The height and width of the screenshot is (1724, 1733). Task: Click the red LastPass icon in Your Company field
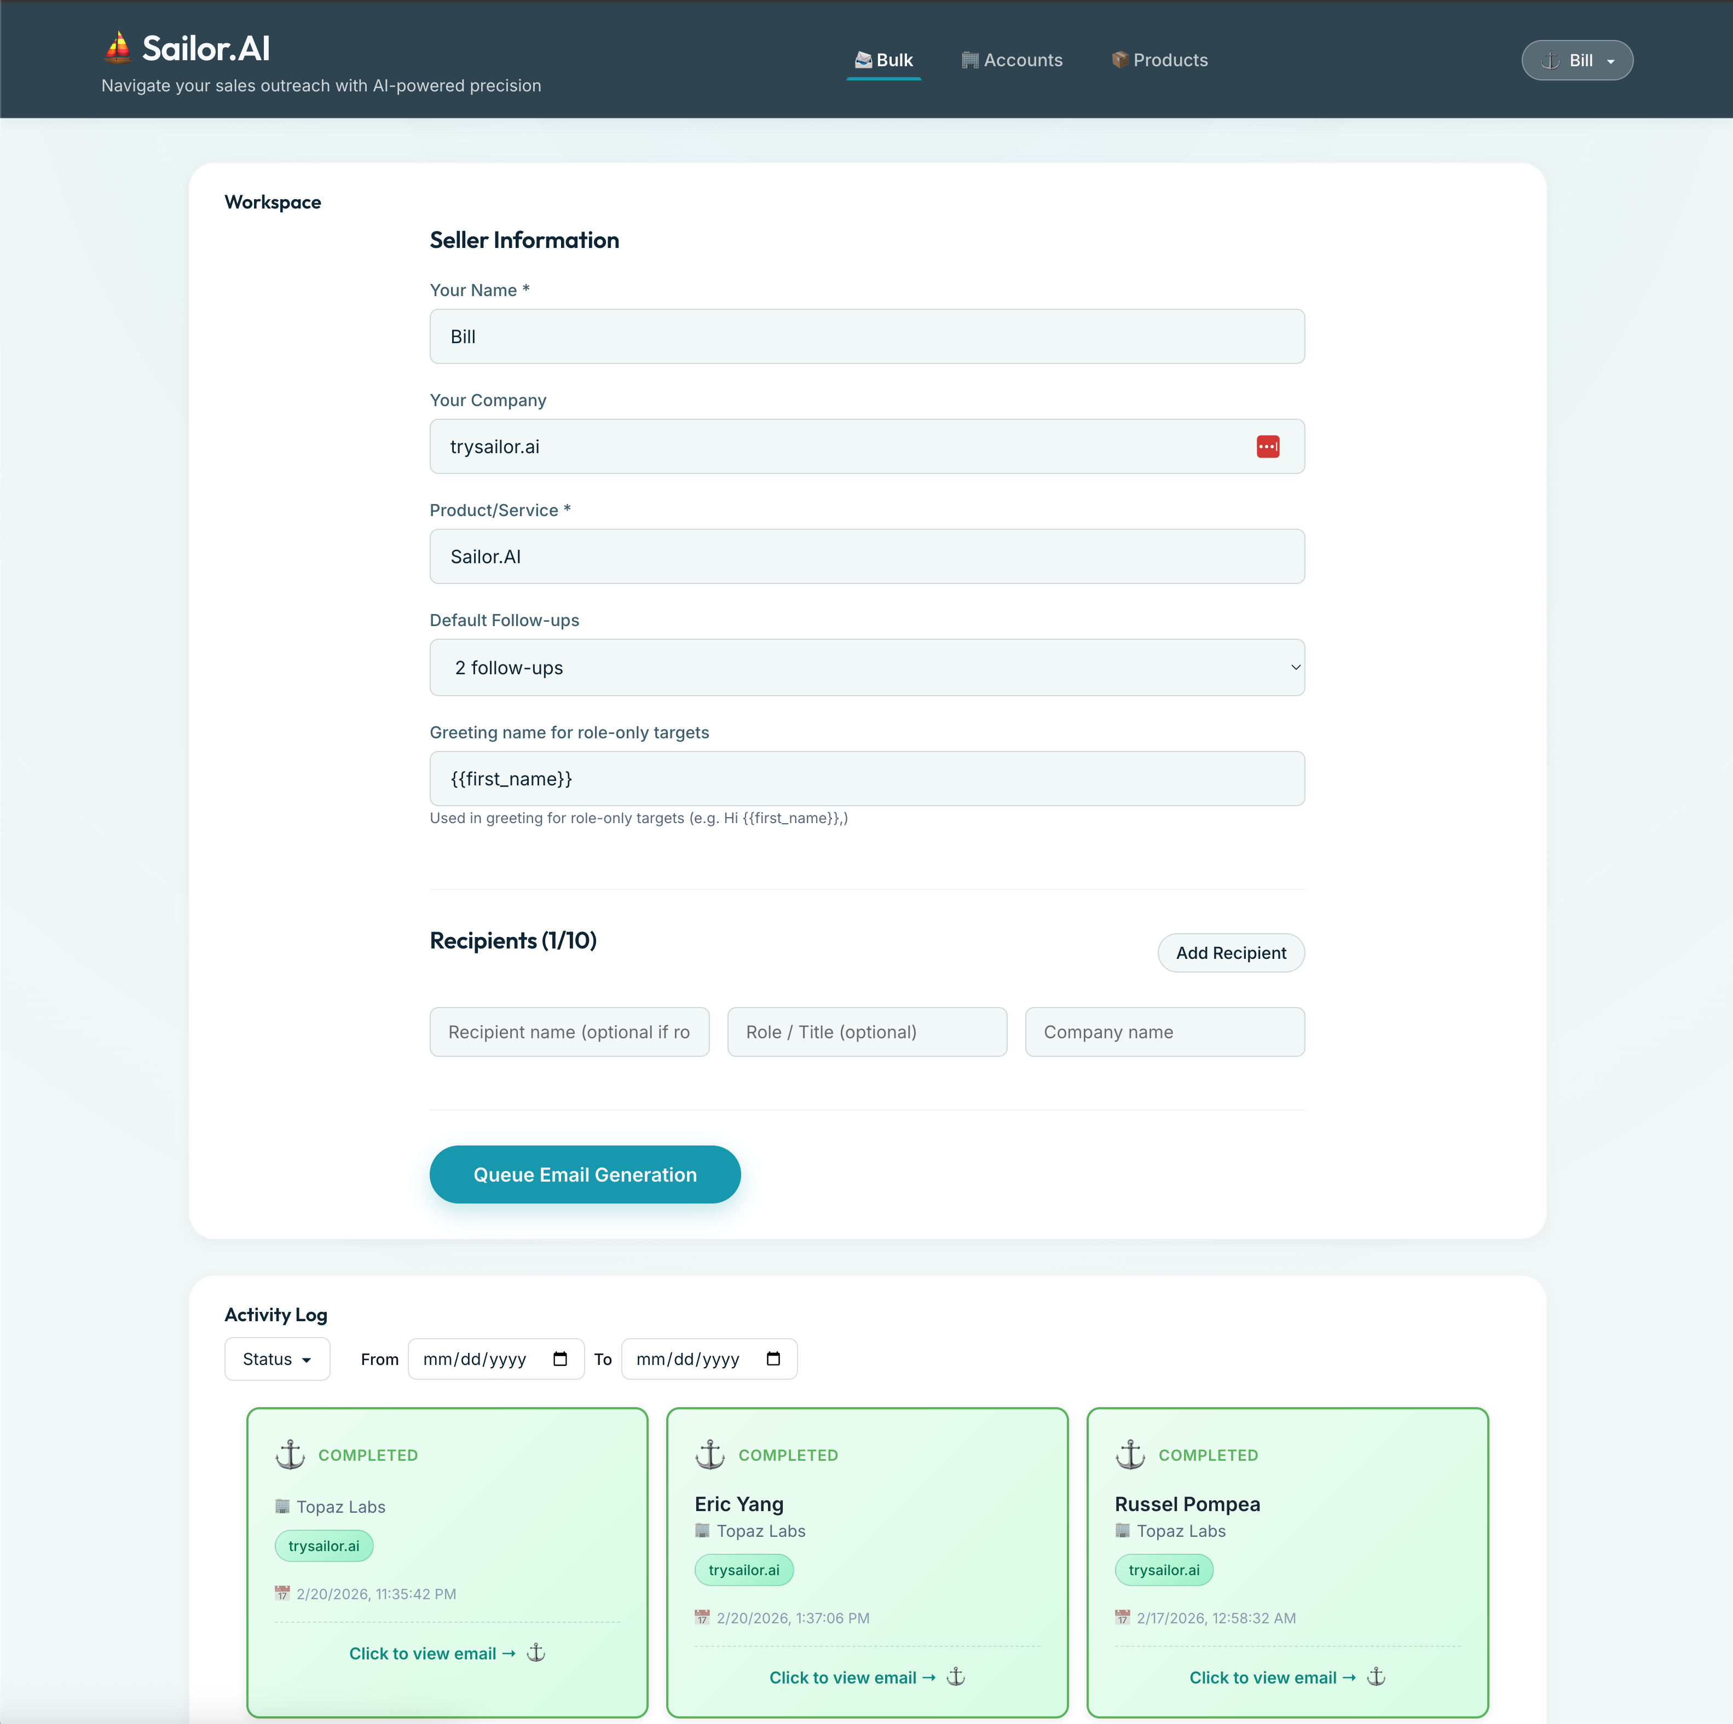pos(1268,446)
